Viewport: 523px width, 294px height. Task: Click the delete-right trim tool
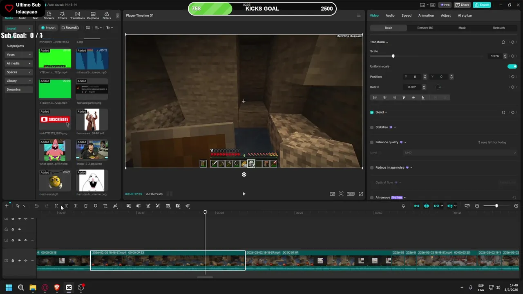coord(76,206)
